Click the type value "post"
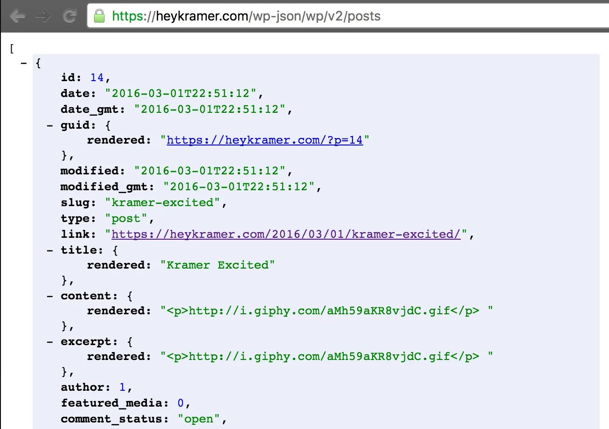609x429 pixels. [x=126, y=218]
